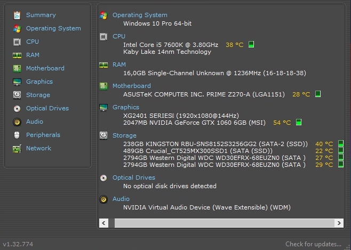Viewport: 351px width, 250px height.
Task: Click the horizontal scrollbar right arrow
Action: (x=339, y=223)
